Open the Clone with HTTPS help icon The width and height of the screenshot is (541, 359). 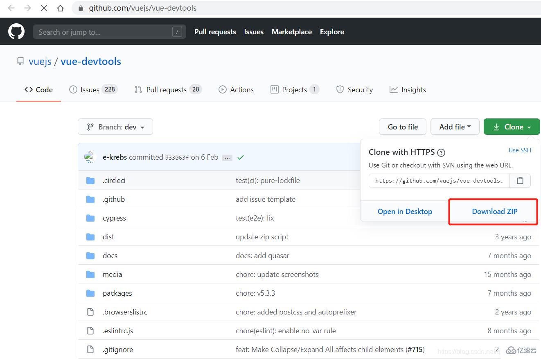pyautogui.click(x=441, y=153)
